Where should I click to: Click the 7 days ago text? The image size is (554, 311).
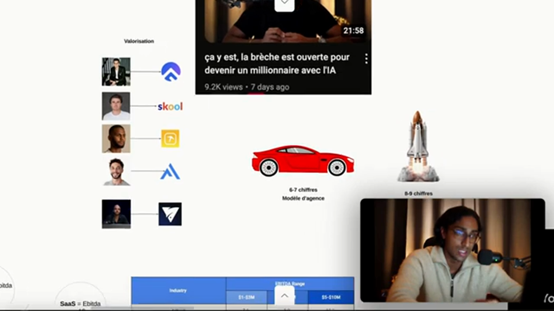point(270,87)
